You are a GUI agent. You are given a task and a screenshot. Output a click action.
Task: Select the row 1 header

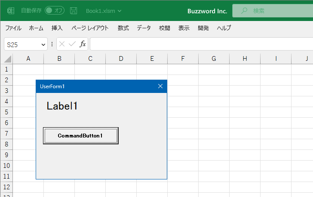pyautogui.click(x=6, y=69)
